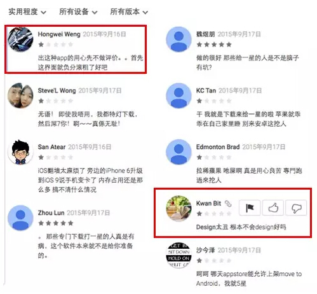Image resolution: width=317 pixels, height=294 pixels.
Task: Expand the 所有版本 version filter dropdown
Action: (129, 11)
